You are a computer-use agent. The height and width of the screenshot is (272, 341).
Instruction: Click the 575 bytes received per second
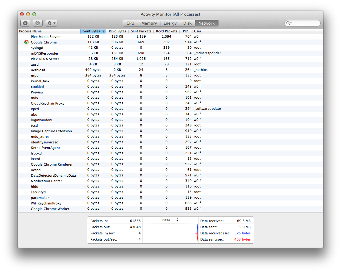(243, 233)
